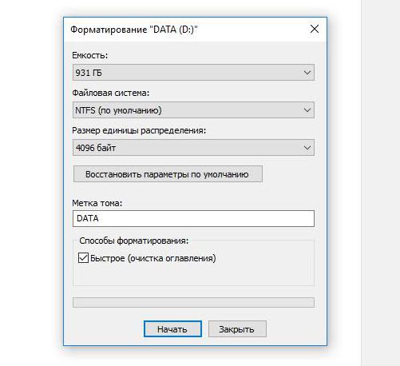Open the 4096 байт dropdown field

(x=193, y=148)
